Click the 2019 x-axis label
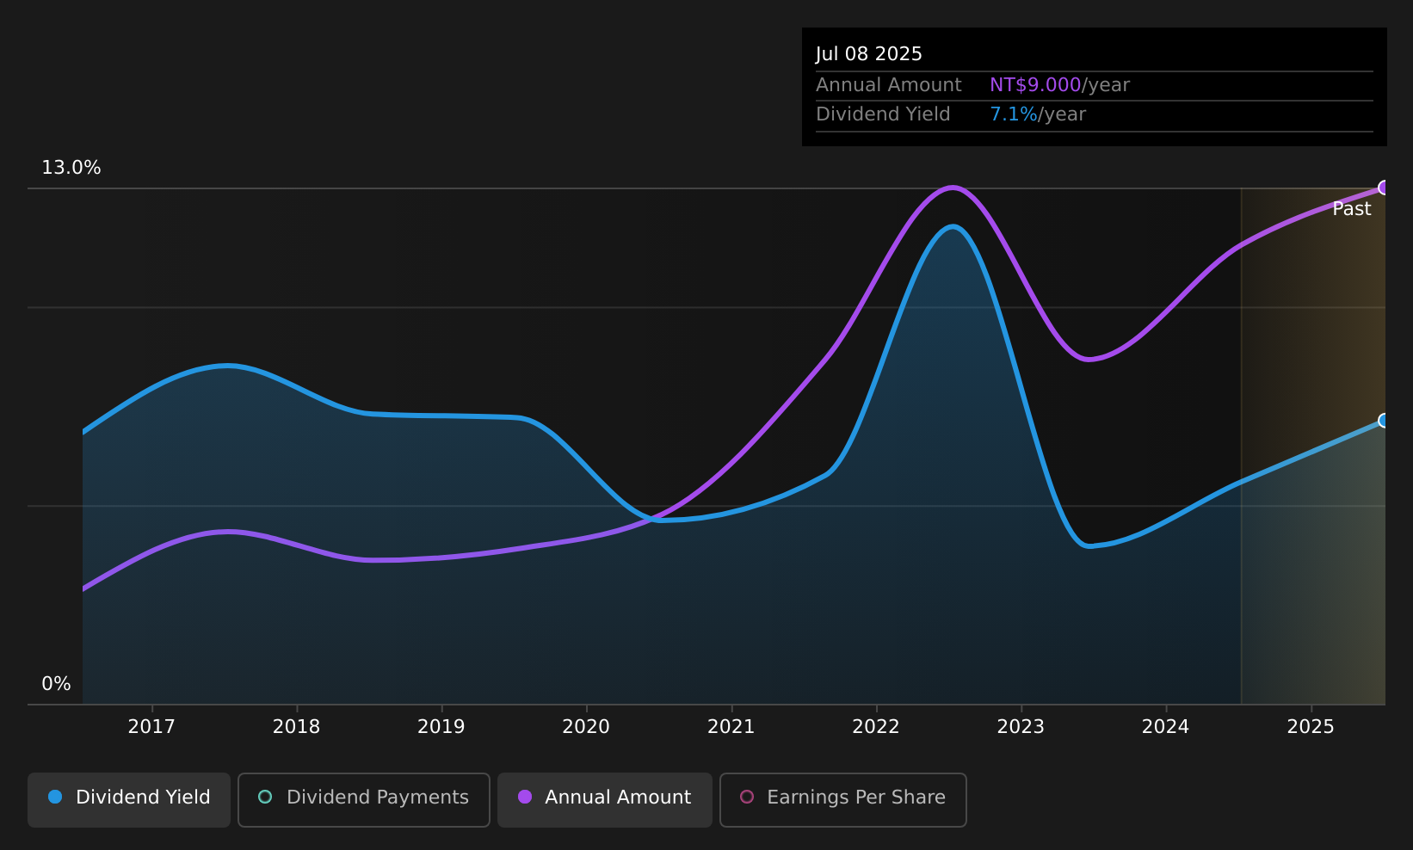This screenshot has height=850, width=1413. 441,727
